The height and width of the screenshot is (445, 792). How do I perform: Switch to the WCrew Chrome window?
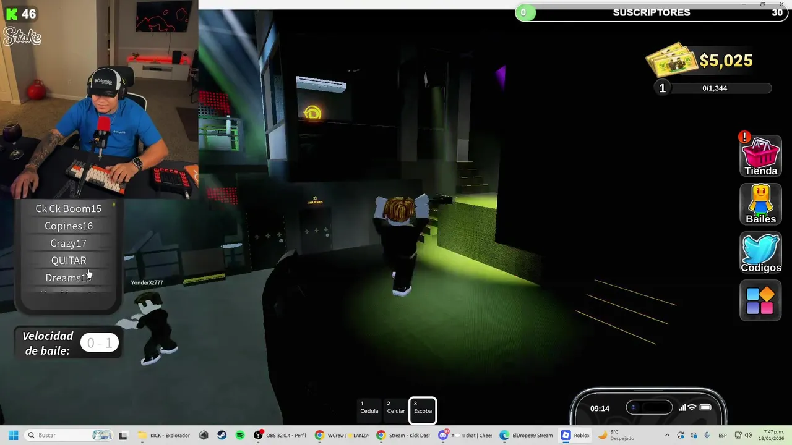342,435
